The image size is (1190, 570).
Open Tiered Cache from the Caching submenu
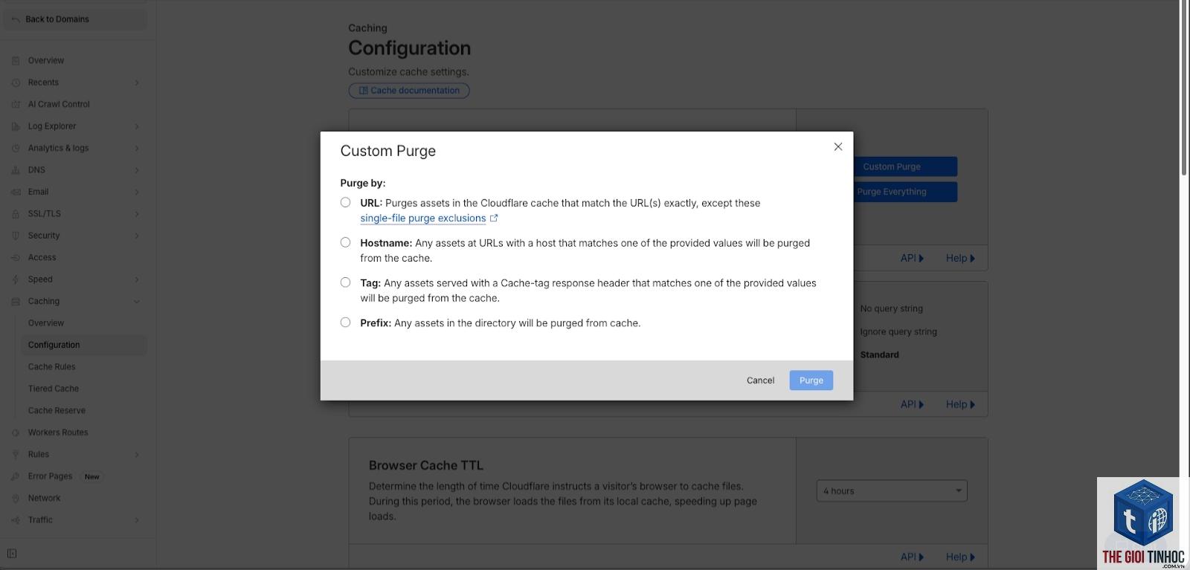(x=54, y=389)
